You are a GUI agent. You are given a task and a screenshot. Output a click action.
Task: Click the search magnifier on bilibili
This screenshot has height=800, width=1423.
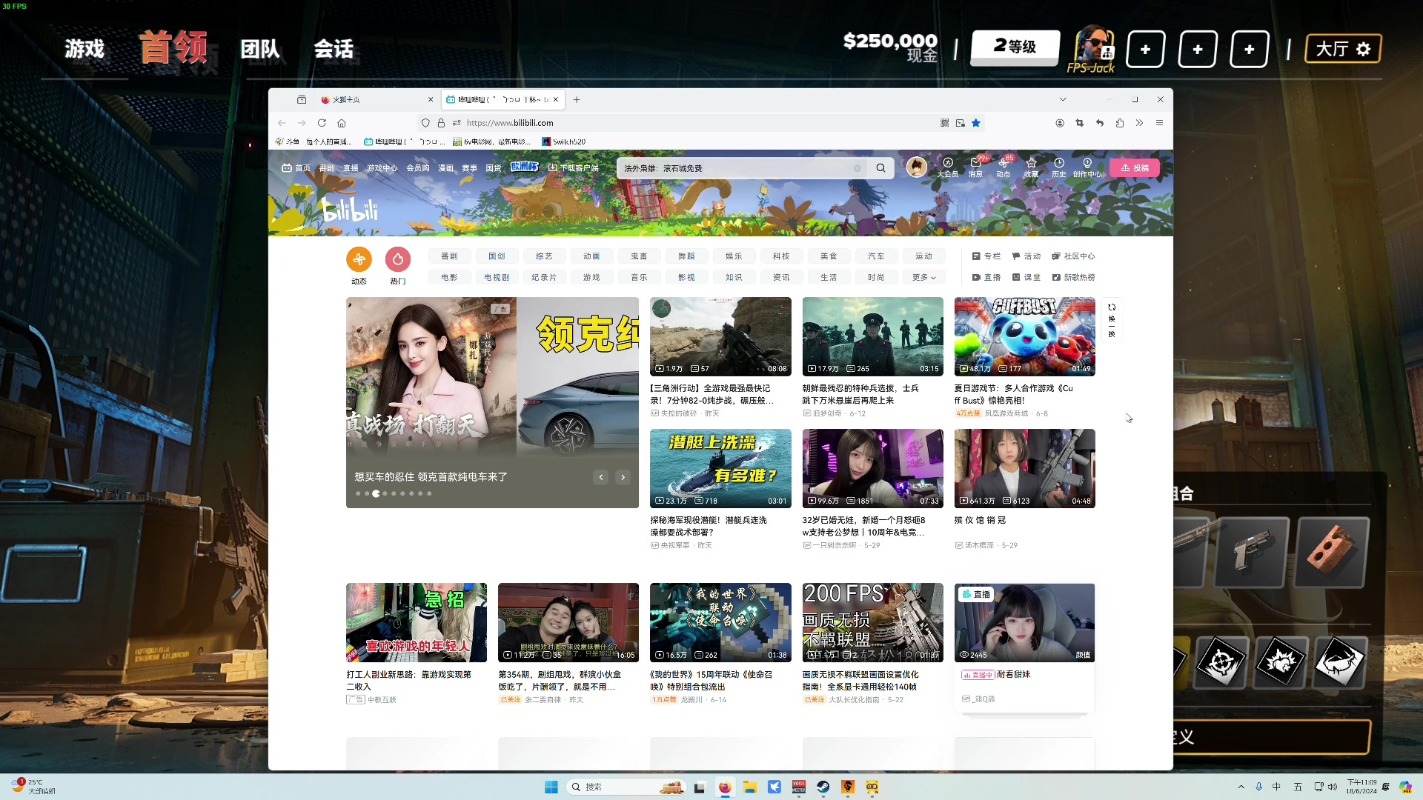[x=880, y=168]
